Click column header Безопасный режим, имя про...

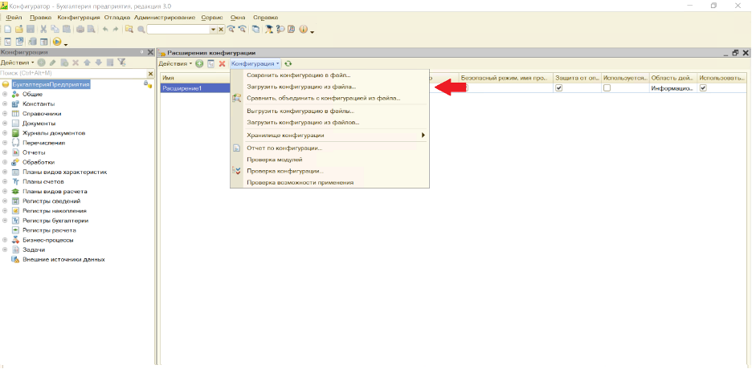[505, 78]
